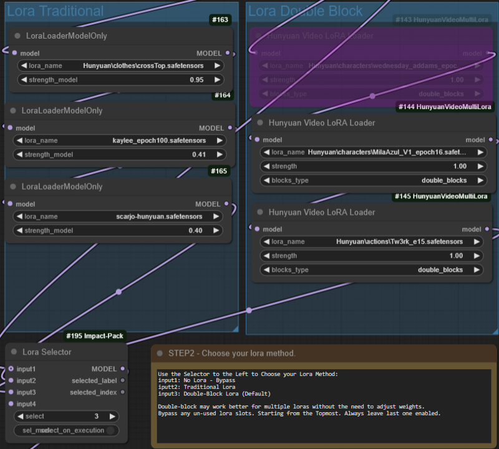This screenshot has width=499, height=449.
Task: Click next arrow on #144 blocks_type
Action: coord(480,180)
